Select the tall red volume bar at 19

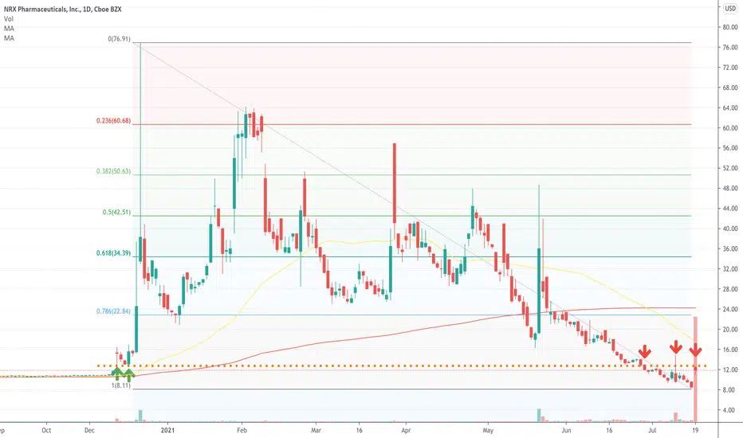[x=695, y=370]
